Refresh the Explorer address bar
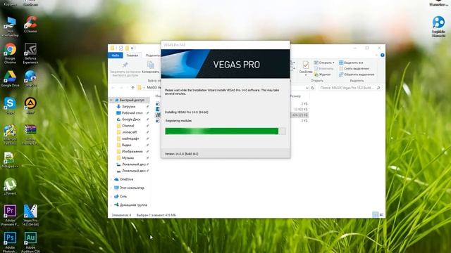The width and height of the screenshot is (451, 253). [312, 88]
